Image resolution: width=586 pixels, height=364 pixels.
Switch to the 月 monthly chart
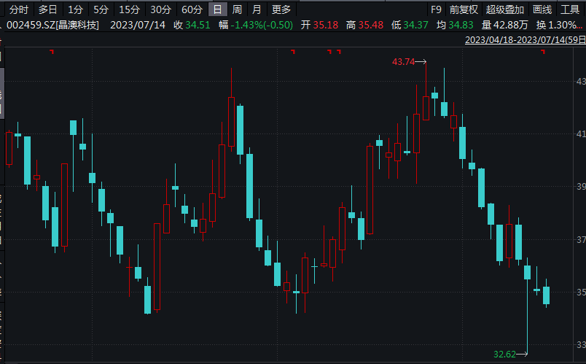256,9
